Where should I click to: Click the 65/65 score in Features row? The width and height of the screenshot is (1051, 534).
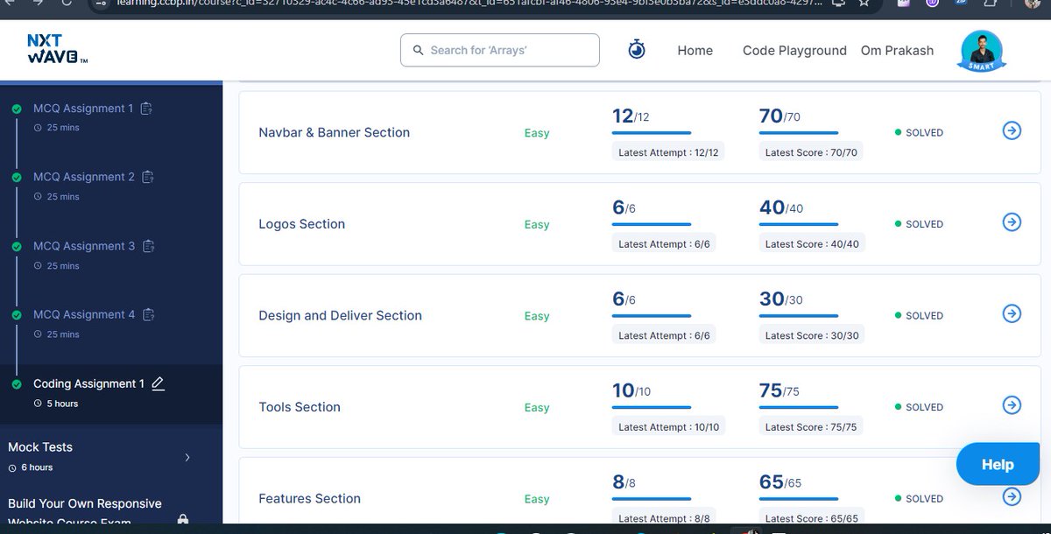click(x=780, y=481)
